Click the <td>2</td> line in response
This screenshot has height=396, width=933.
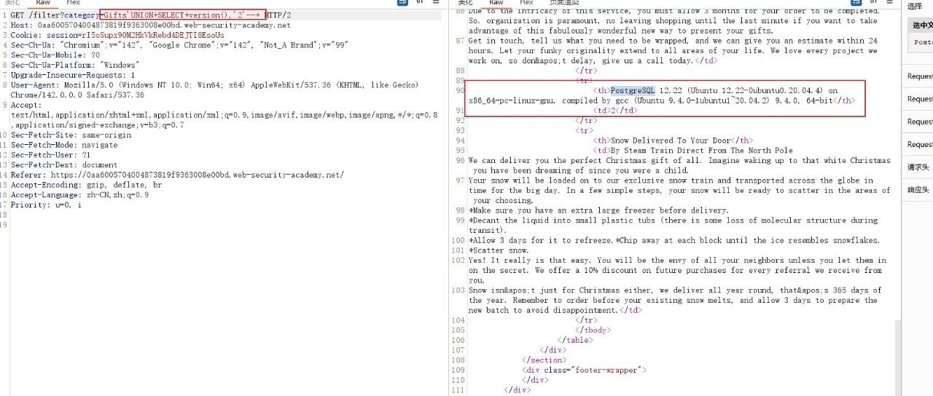(x=616, y=111)
